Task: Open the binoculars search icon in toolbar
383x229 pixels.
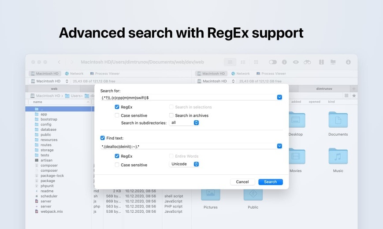Action: tap(307, 62)
